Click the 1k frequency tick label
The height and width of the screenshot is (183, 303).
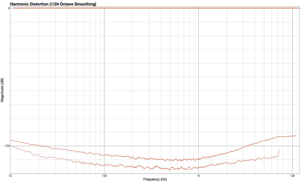coord(198,176)
